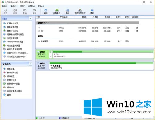Click the ESP type cell

click(118, 28)
